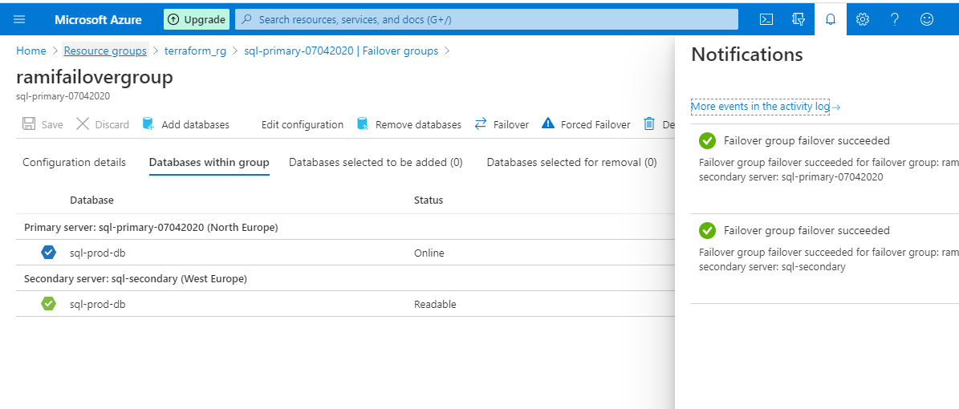The height and width of the screenshot is (409, 959).
Task: Open the Settings gear icon
Action: 863,19
